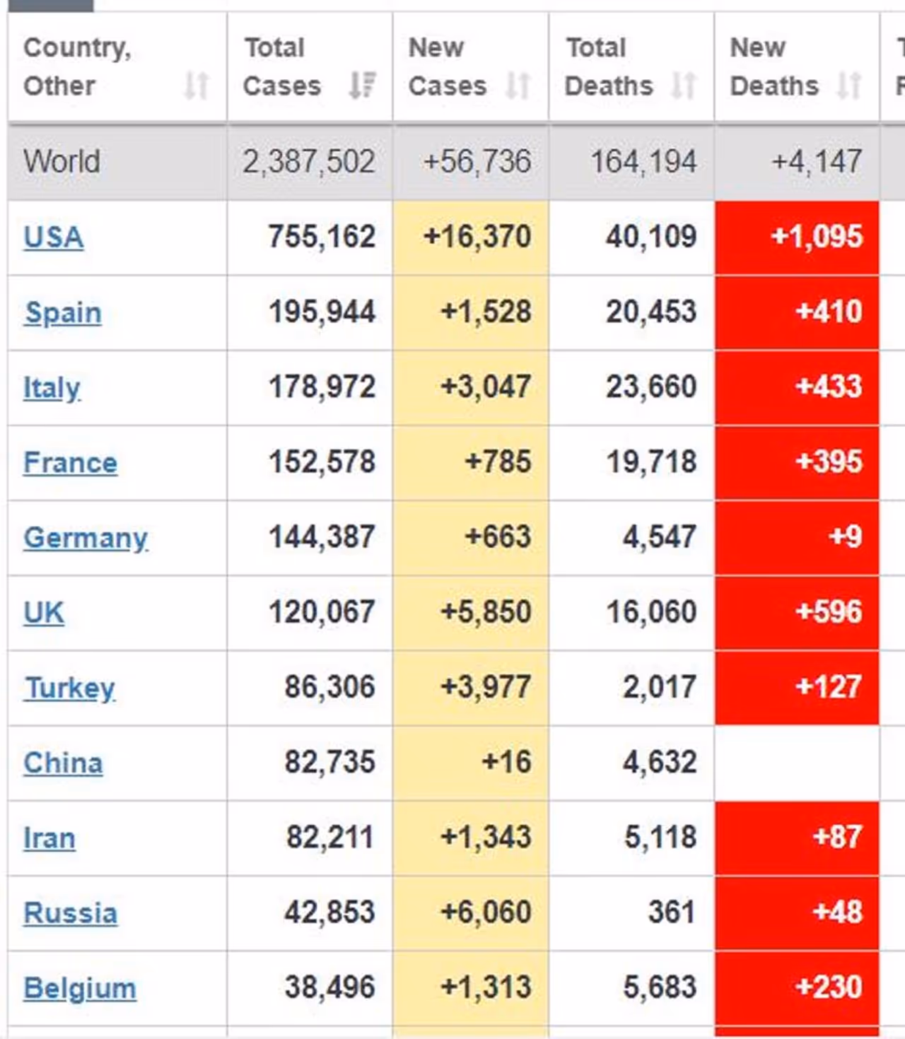Screen dimensions: 905x1039
Task: Click the UK total deaths value
Action: click(651, 612)
